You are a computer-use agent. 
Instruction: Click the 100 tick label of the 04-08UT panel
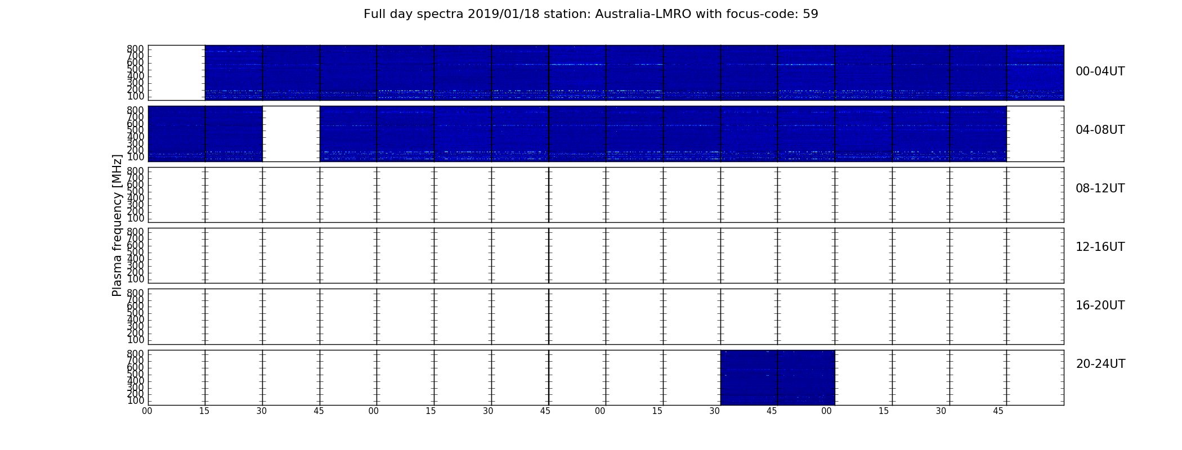coord(136,157)
